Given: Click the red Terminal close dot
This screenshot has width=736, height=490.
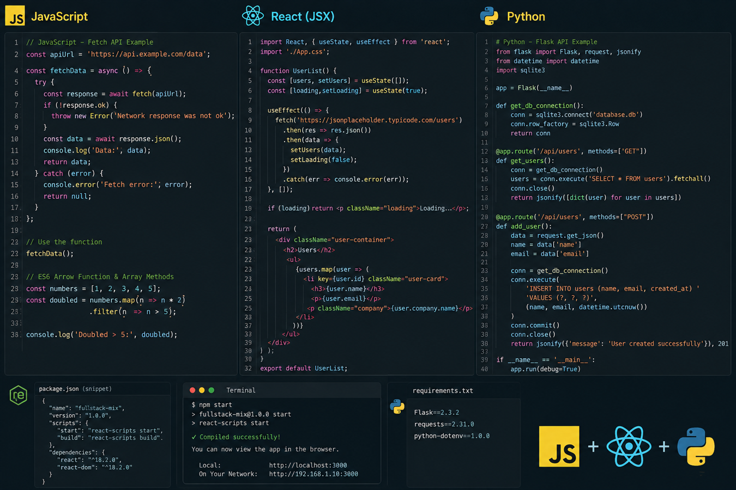Looking at the screenshot, I should pos(192,390).
